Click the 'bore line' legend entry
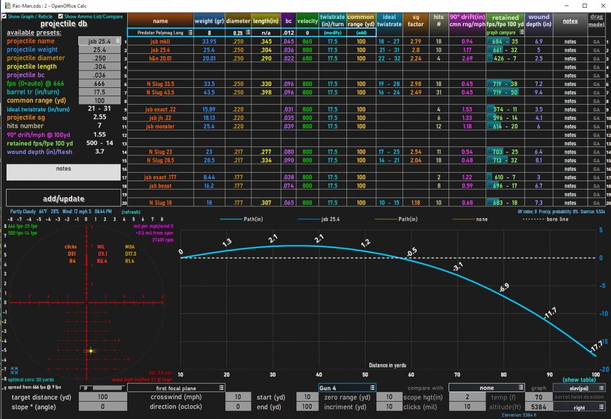Image resolution: width=611 pixels, height=419 pixels. click(x=545, y=219)
